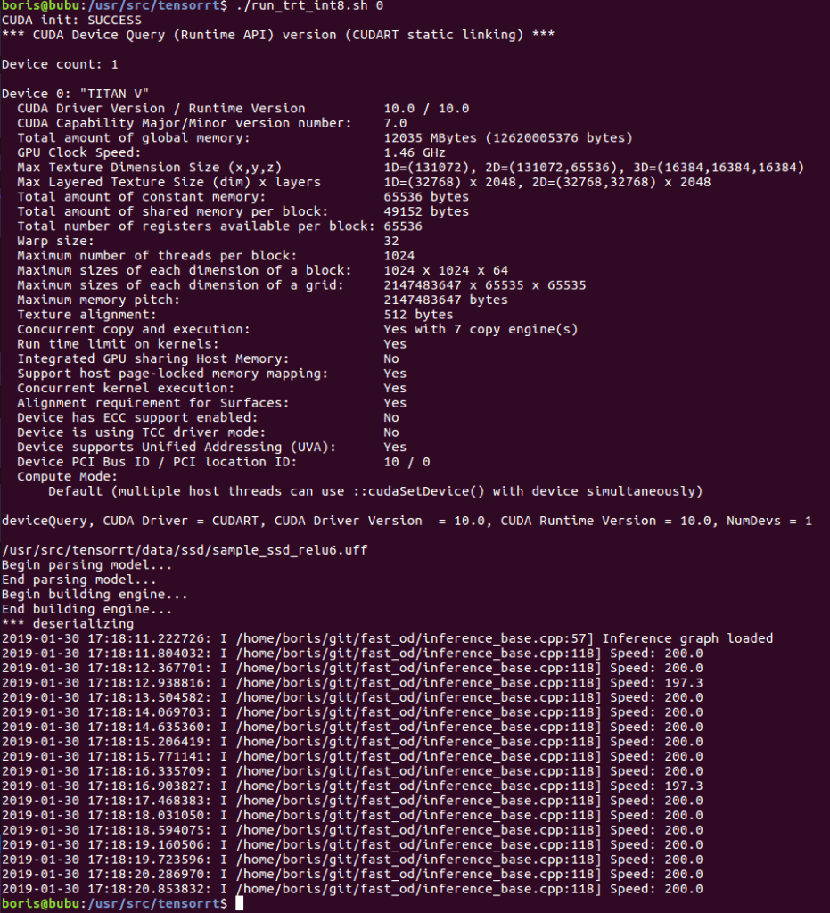The width and height of the screenshot is (830, 913).
Task: Click the ECC support enabled "No" value
Action: click(391, 417)
